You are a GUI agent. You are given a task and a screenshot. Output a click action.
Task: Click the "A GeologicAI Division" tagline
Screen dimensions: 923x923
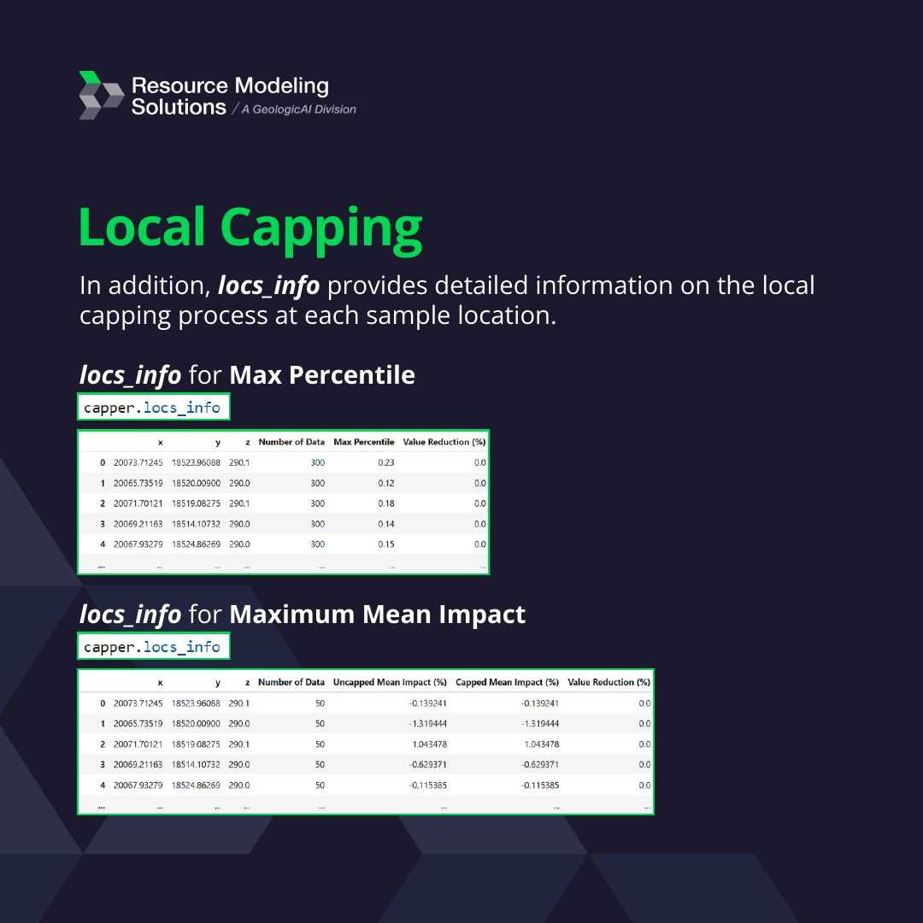point(298,109)
